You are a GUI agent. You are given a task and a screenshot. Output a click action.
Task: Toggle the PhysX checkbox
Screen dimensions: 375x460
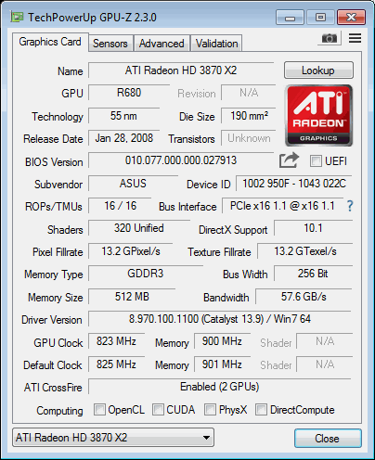(210, 410)
